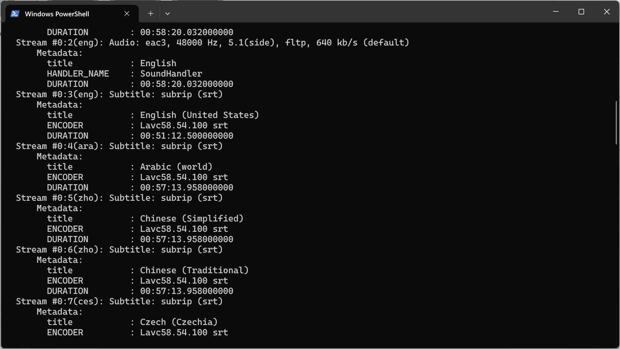
Task: Click the 00:51:12.500000000 duration value
Action: (x=186, y=136)
